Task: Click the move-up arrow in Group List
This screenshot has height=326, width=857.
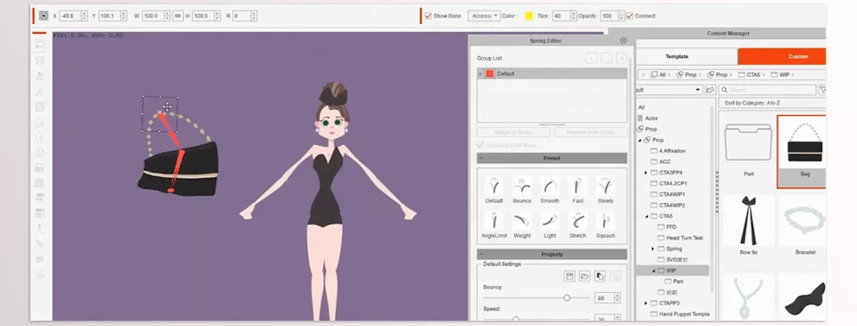Action: pyautogui.click(x=591, y=58)
